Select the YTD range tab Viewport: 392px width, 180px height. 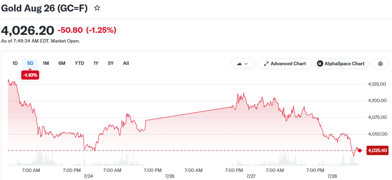(79, 63)
